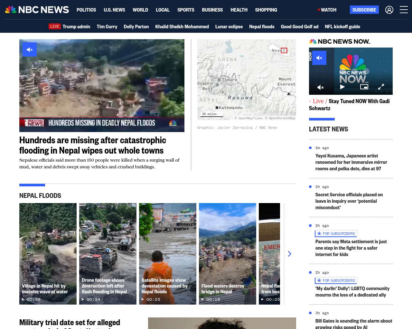Click the OpenStreetMap attribution on the map
This screenshot has height=329, width=412.
point(280,118)
